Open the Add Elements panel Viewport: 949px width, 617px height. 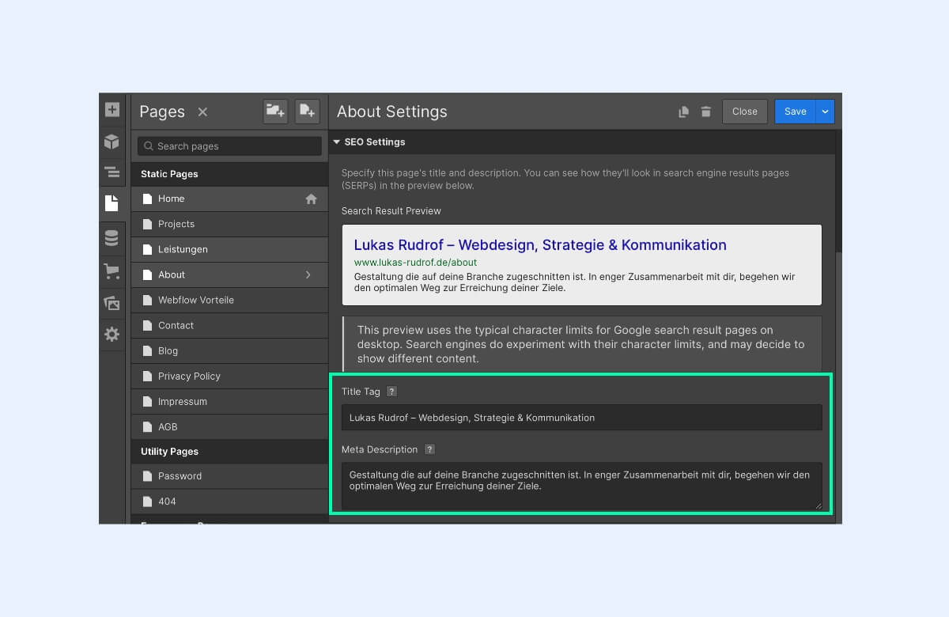112,109
